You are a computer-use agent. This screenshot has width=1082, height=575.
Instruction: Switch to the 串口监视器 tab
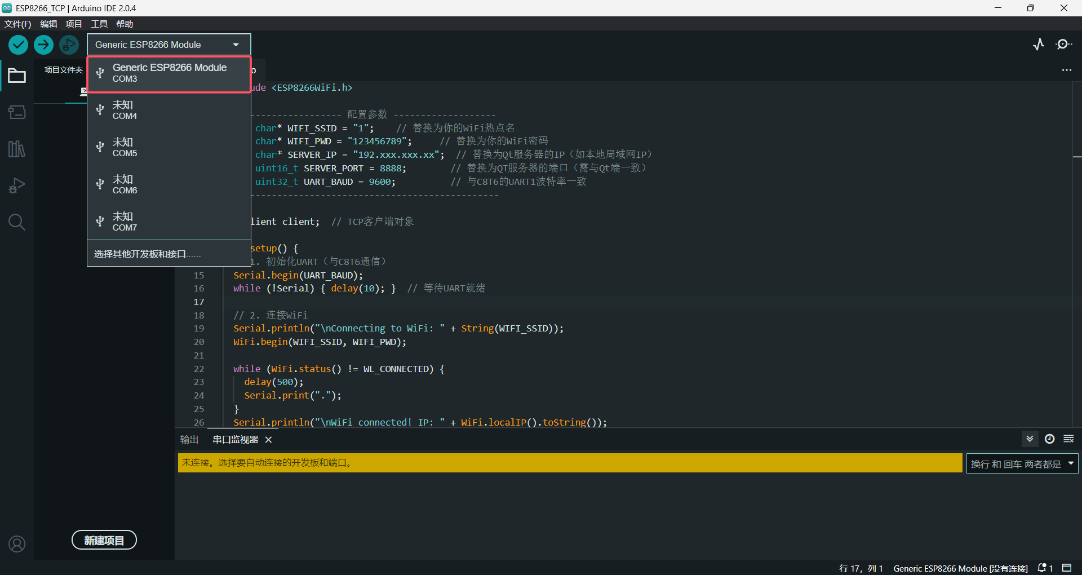pyautogui.click(x=236, y=440)
